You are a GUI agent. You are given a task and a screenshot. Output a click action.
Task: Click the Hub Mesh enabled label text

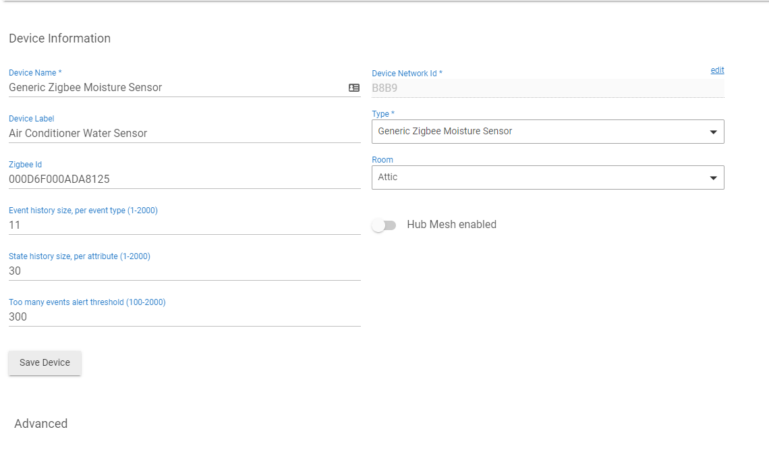452,225
